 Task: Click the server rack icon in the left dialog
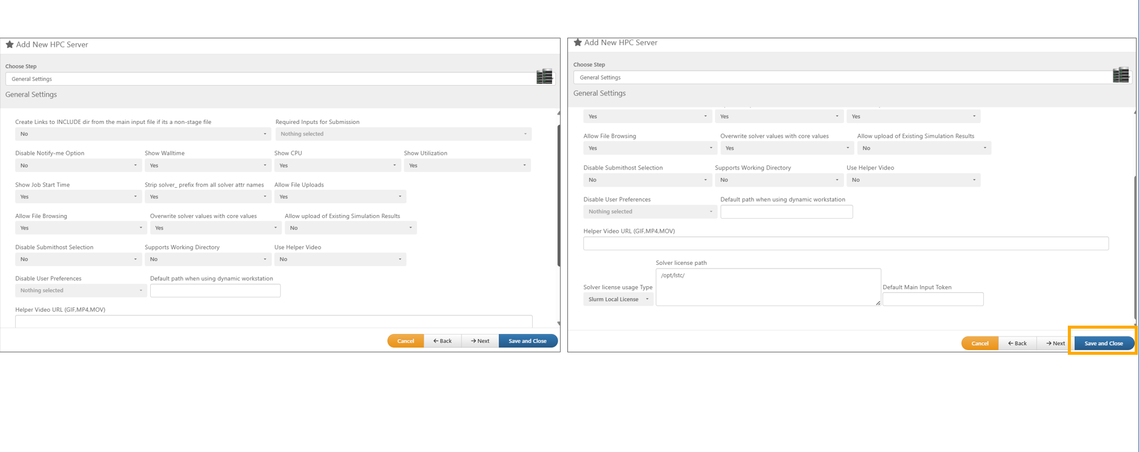(x=544, y=77)
